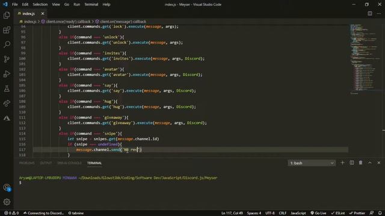The width and height of the screenshot is (385, 216).
Task: Switch to the Terminal panel tab
Action: point(94,163)
